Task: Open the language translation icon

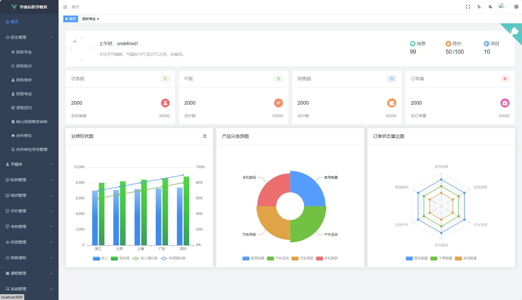Action: (490, 7)
